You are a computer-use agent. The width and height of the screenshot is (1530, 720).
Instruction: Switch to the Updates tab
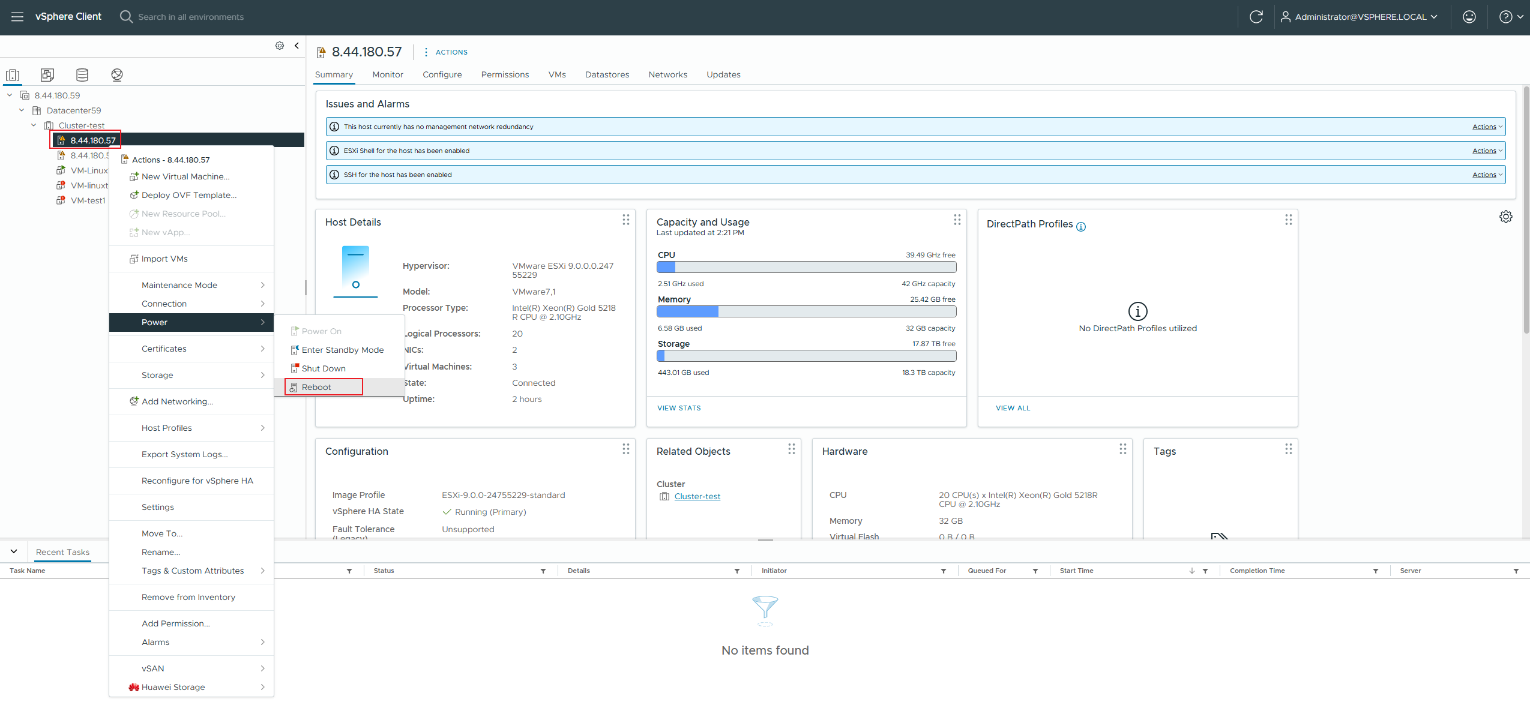click(x=723, y=74)
